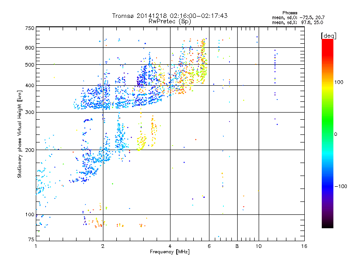
Task: Click the 'Frequency [MHz]' axis label
Action: coord(170,252)
